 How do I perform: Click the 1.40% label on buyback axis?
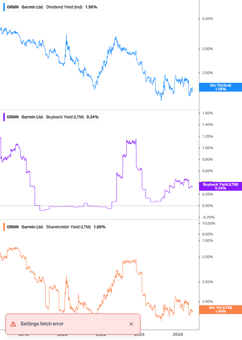click(207, 125)
